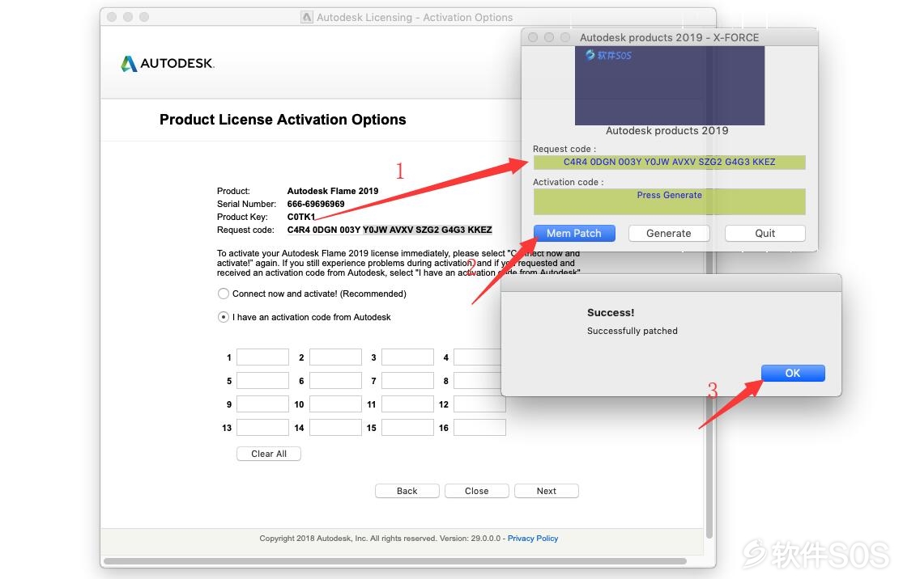Focus activation code field 7
The width and height of the screenshot is (903, 579).
click(407, 381)
